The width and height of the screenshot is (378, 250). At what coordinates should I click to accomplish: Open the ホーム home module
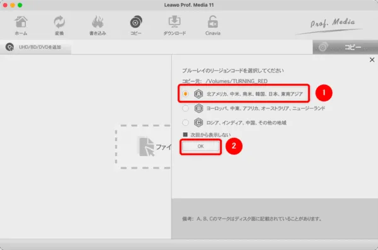(21, 26)
